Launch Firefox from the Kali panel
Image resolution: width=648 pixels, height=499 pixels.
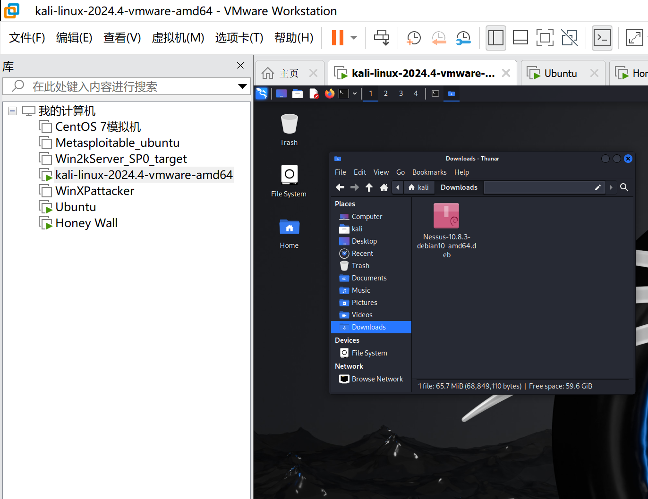coord(330,93)
